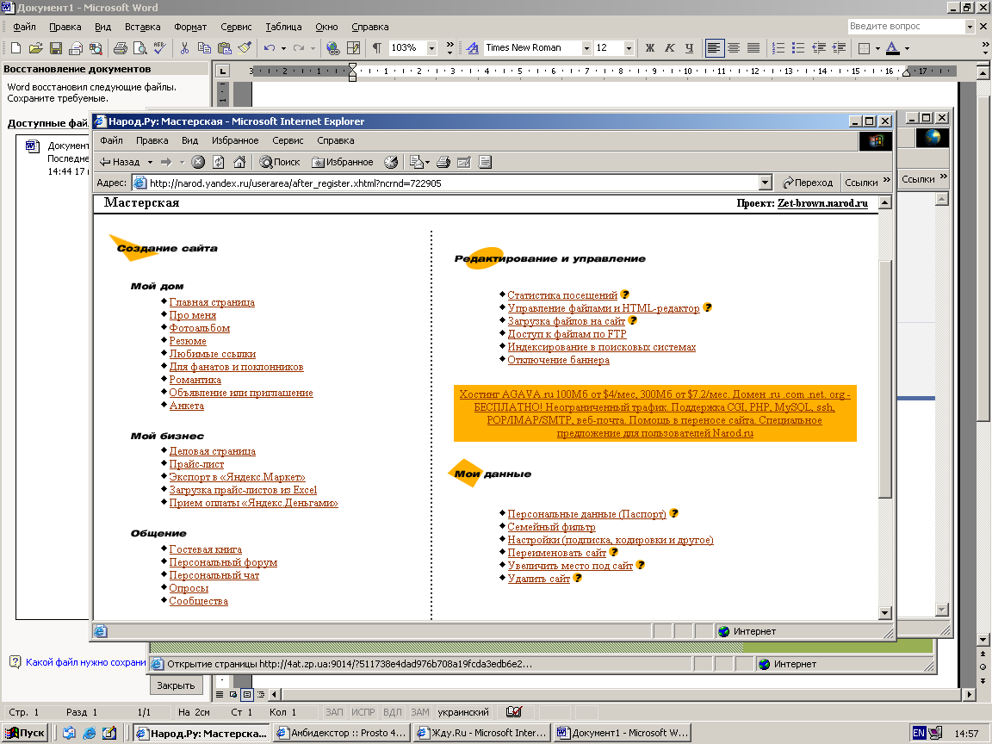Open the IE address bar dropdown
The height and width of the screenshot is (744, 992).
tap(765, 183)
